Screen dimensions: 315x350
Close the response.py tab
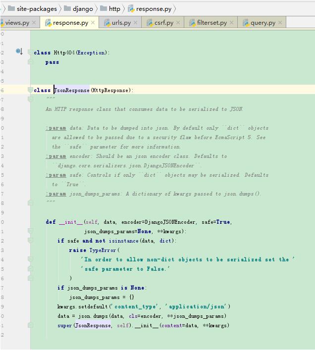pos(93,23)
